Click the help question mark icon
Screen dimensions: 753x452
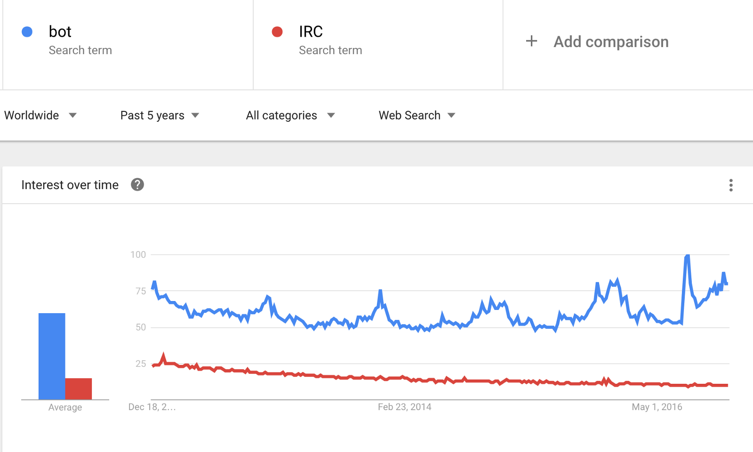click(x=137, y=185)
